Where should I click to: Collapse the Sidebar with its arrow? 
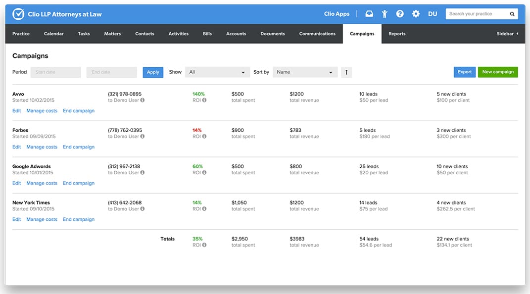coord(517,34)
